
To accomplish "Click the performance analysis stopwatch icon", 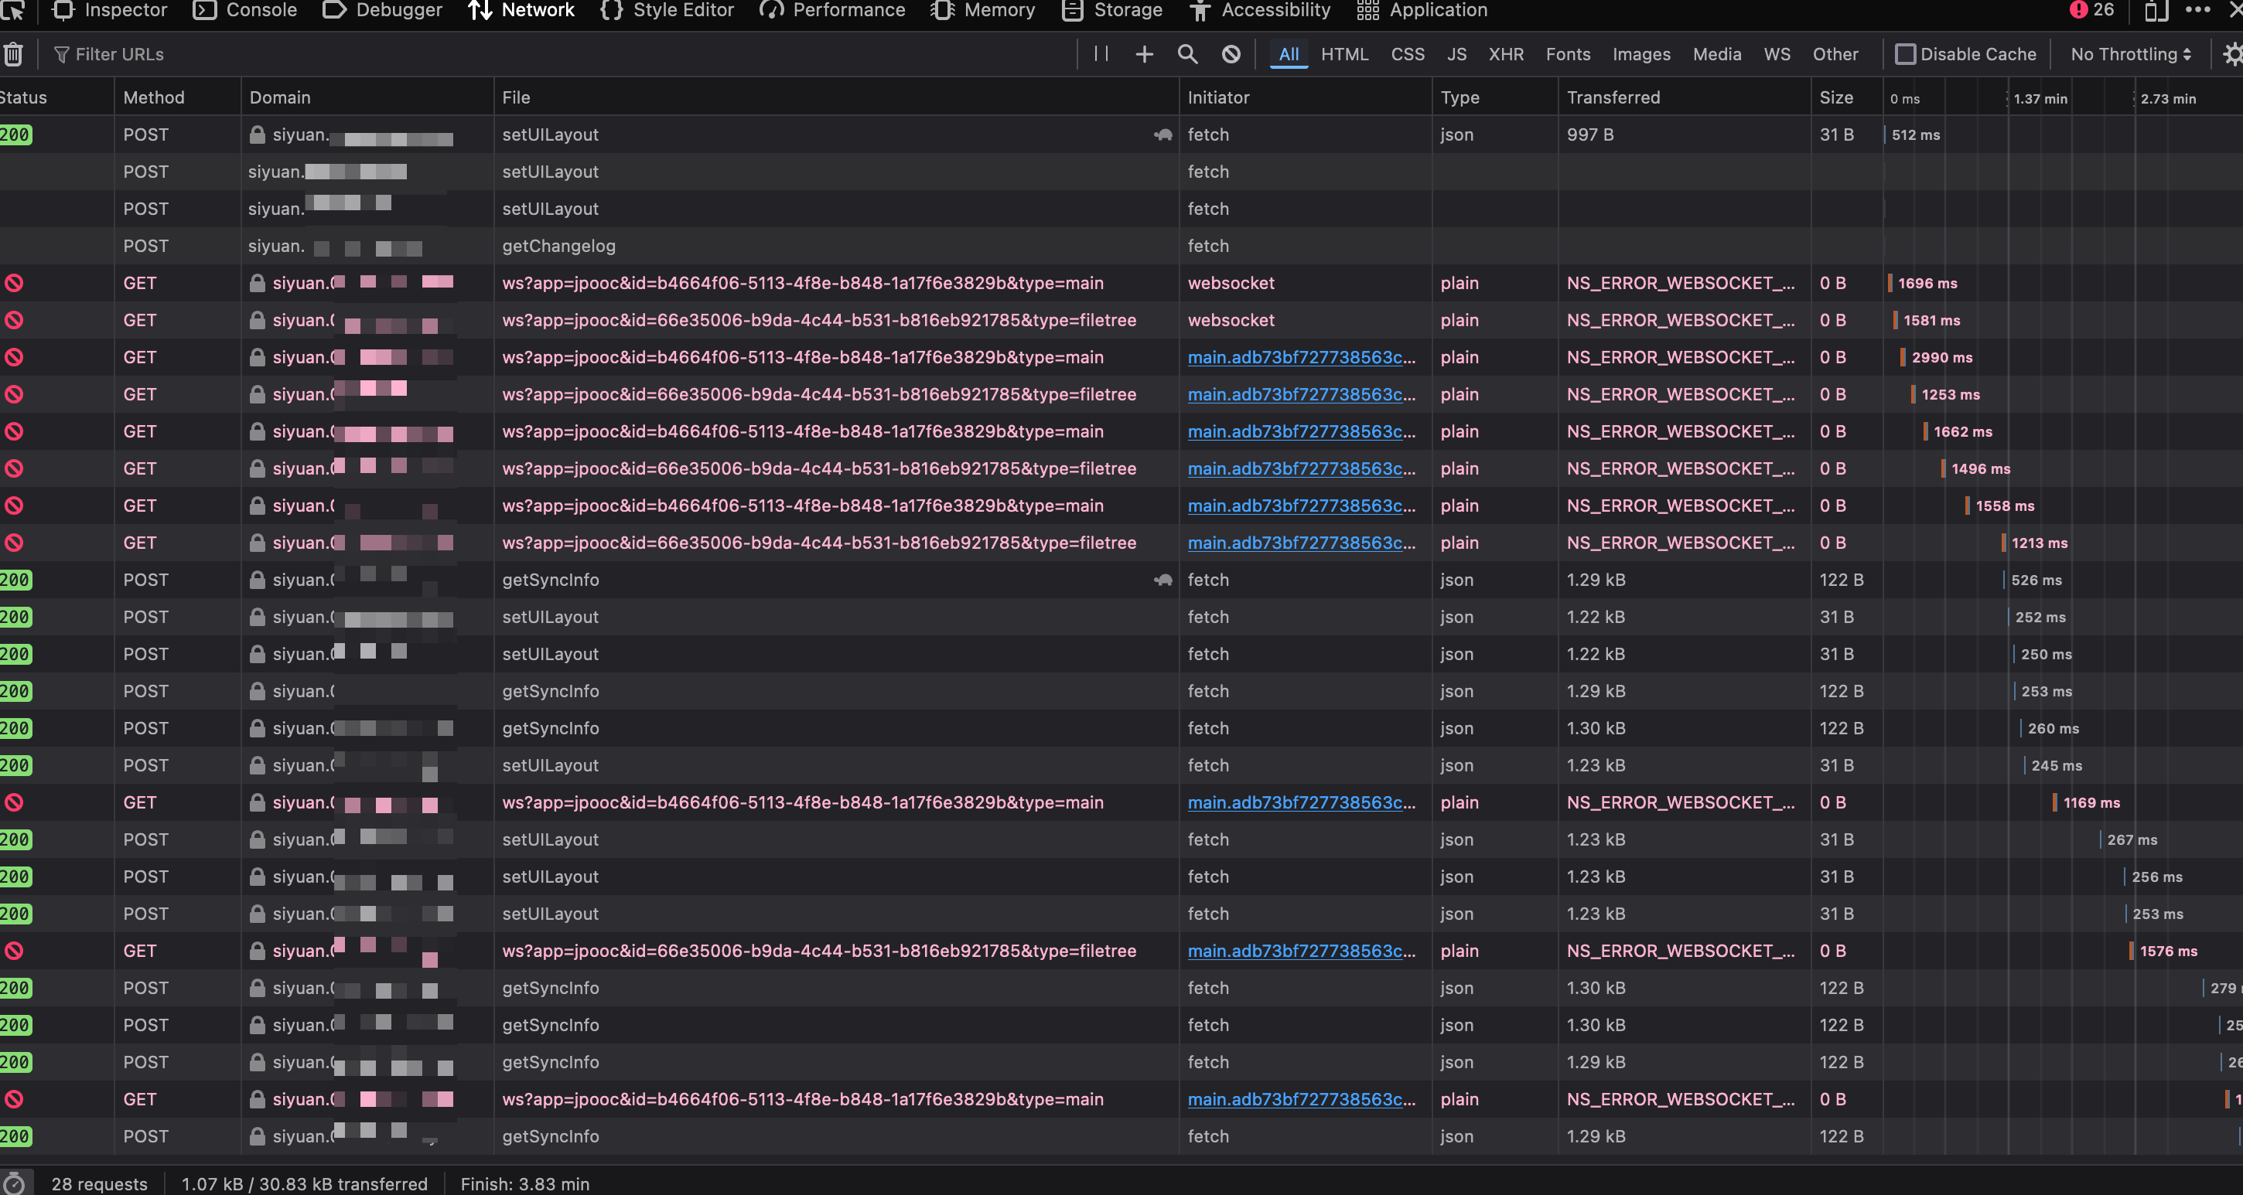I will click(14, 1183).
